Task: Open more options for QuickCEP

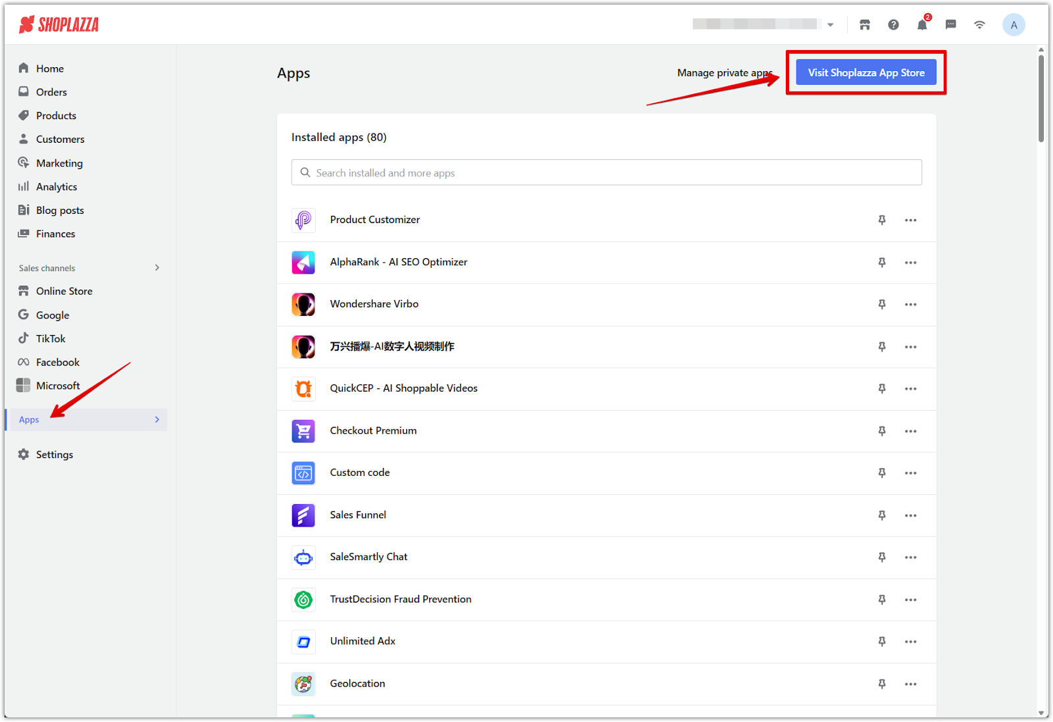Action: (x=910, y=389)
